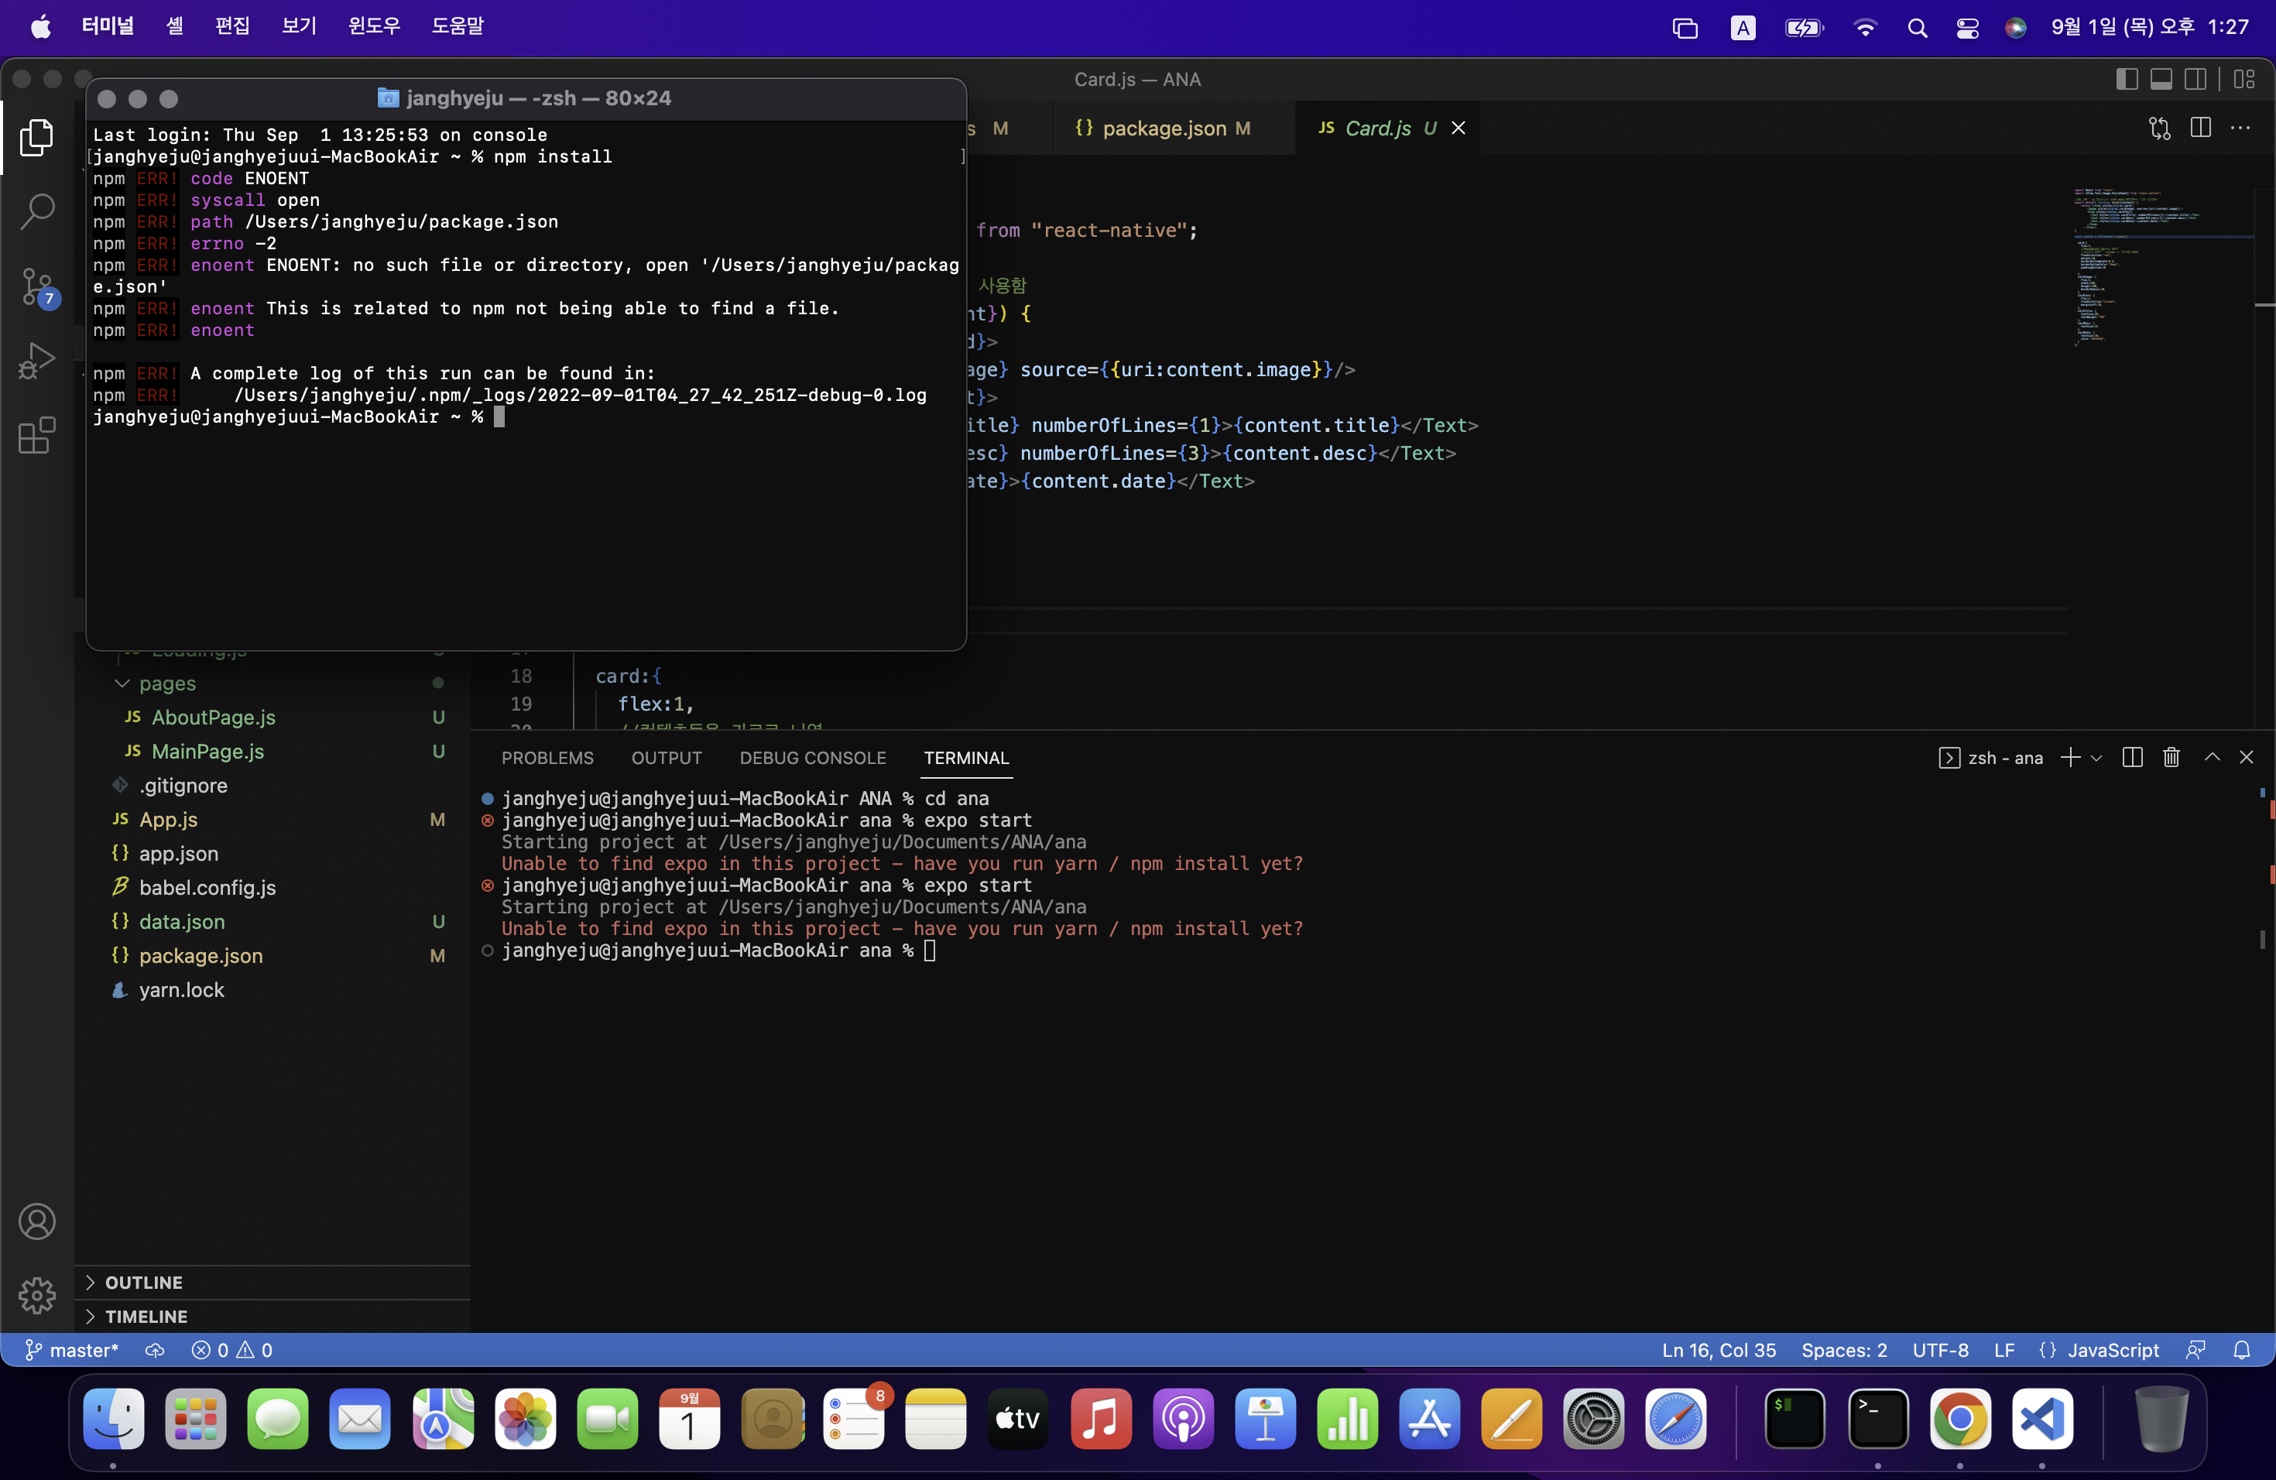Viewport: 2276px width, 1480px height.
Task: Click the feedback icon in status bar
Action: [2196, 1350]
